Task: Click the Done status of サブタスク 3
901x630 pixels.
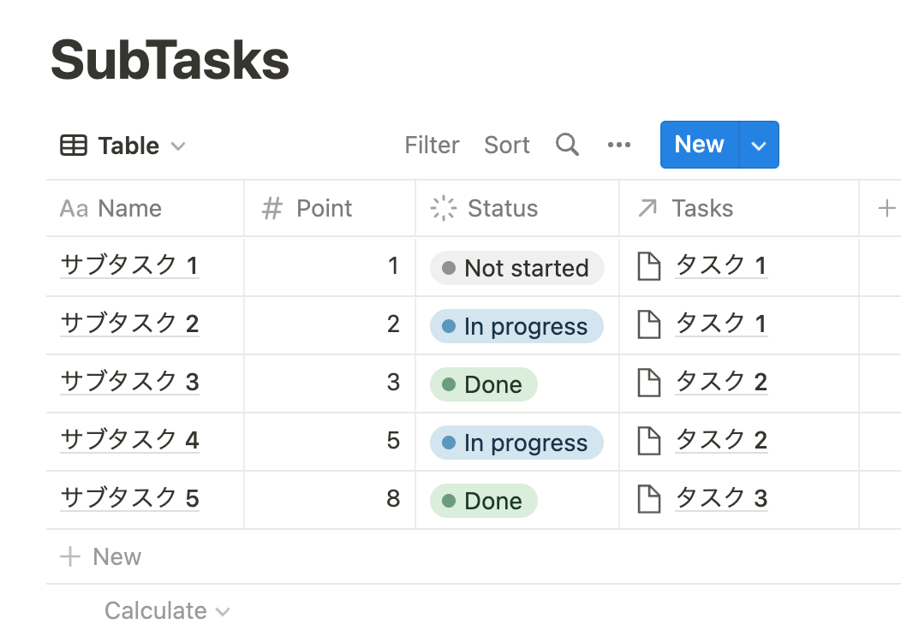Action: [x=483, y=384]
